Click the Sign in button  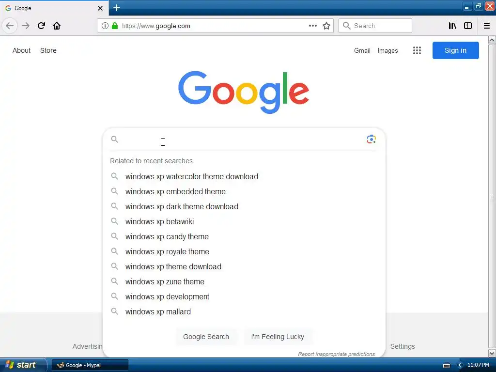[455, 50]
